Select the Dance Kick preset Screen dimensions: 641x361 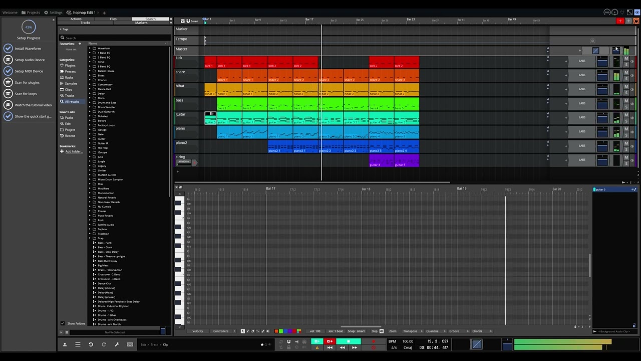104,283
